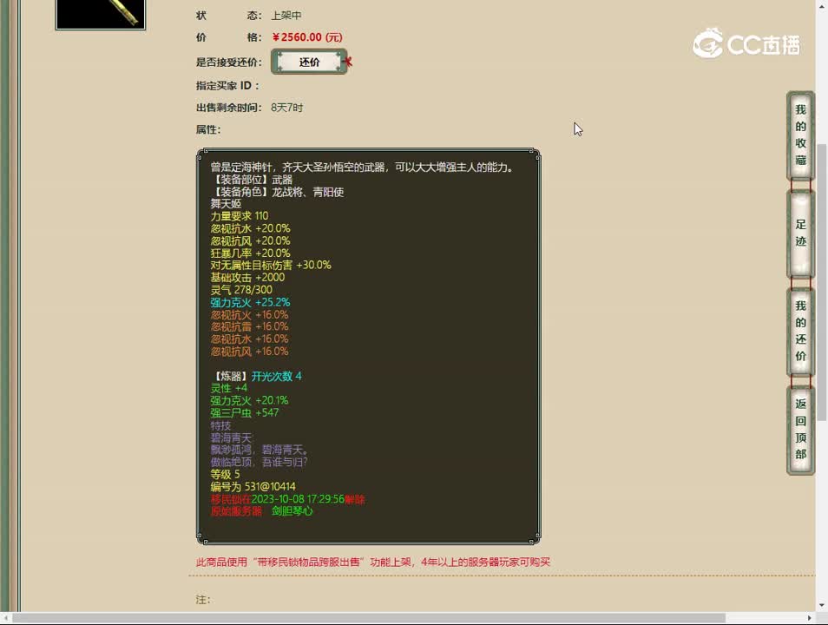828x625 pixels.
Task: Click the 装备部位 武器 line
Action: (x=252, y=180)
